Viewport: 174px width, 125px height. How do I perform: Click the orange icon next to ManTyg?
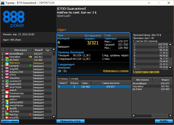pyautogui.click(x=30, y=114)
